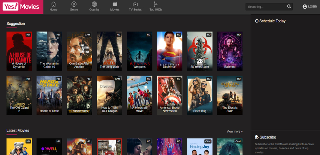Click the user avatar icon beside LOGIN
The width and height of the screenshot is (320, 155).
(305, 7)
